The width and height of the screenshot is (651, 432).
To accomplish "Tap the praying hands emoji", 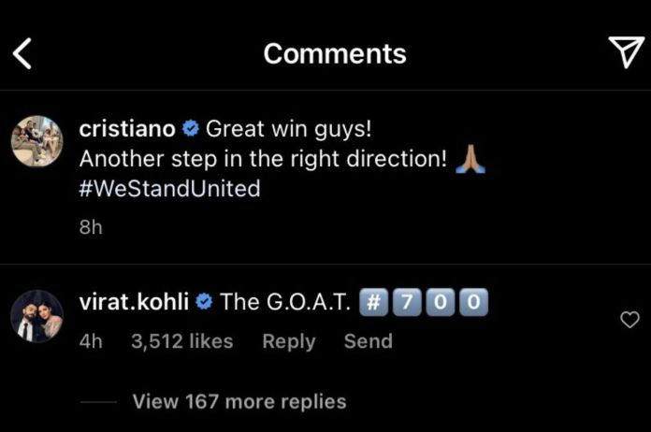I will tap(470, 159).
